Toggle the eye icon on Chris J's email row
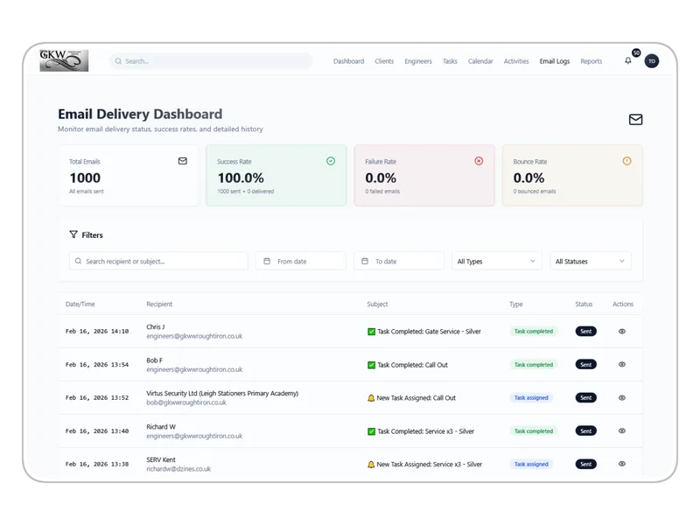The height and width of the screenshot is (525, 700). click(621, 331)
